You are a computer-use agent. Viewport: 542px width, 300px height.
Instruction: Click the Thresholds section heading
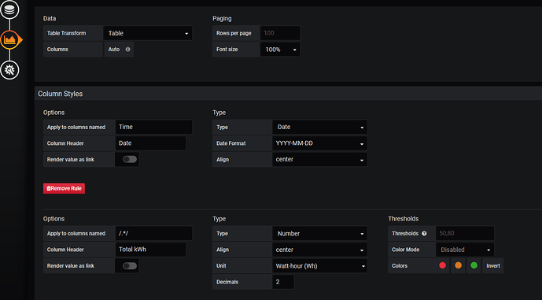(404, 219)
